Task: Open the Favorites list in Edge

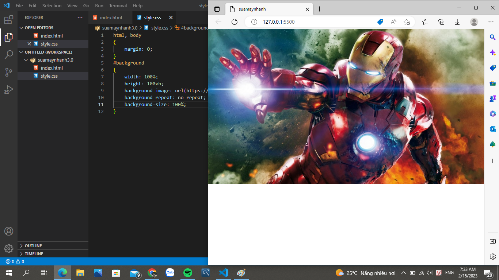Action: (x=425, y=22)
